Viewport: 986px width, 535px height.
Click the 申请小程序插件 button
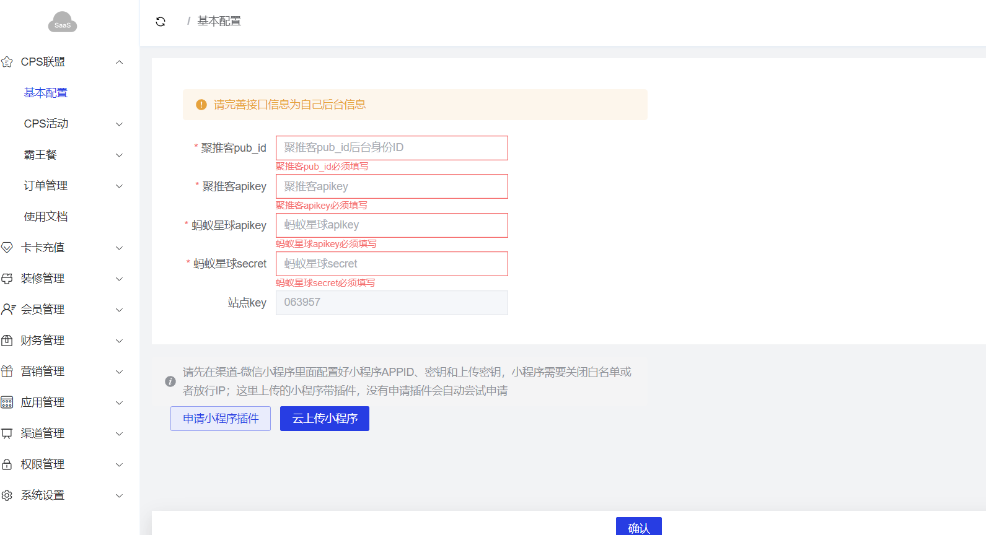pos(221,419)
